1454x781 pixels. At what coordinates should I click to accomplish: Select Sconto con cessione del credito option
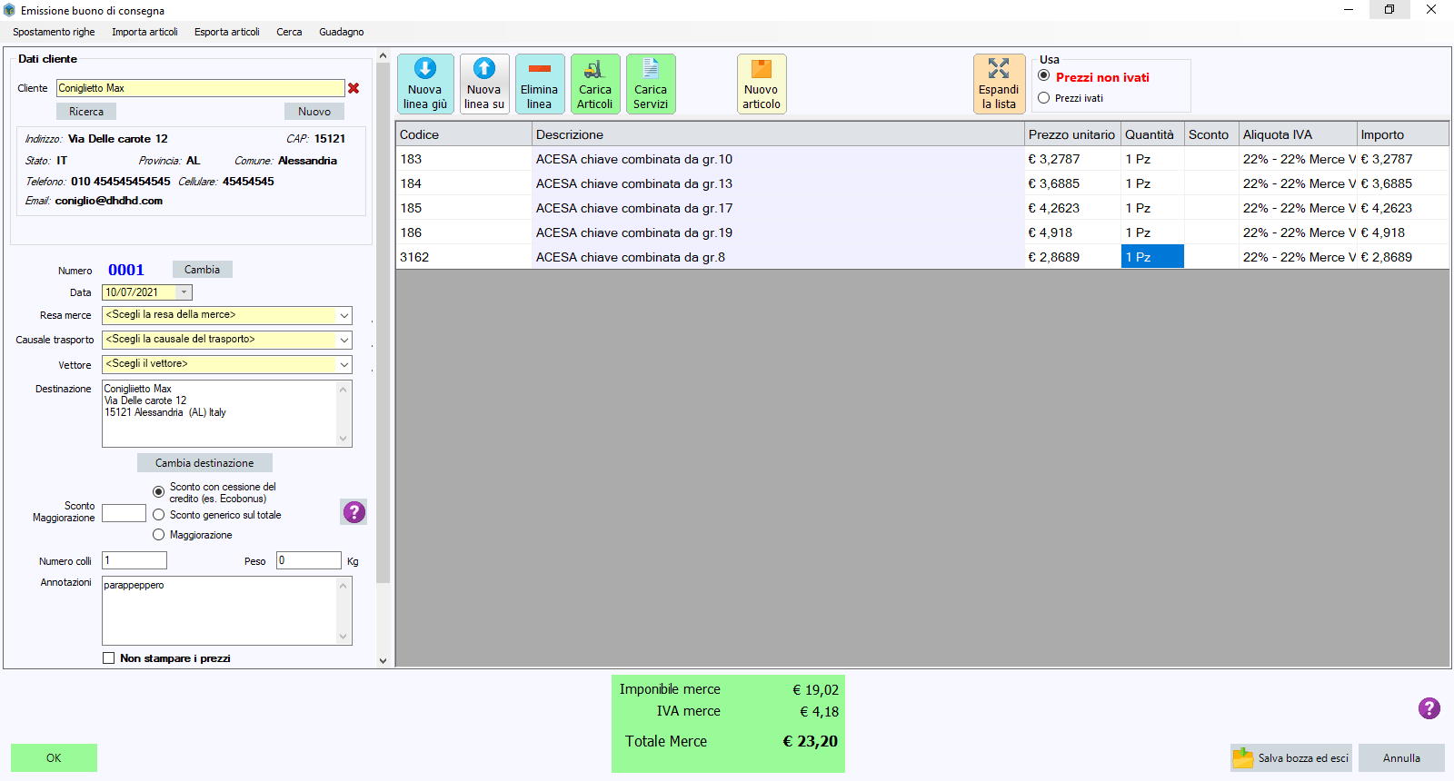(158, 492)
